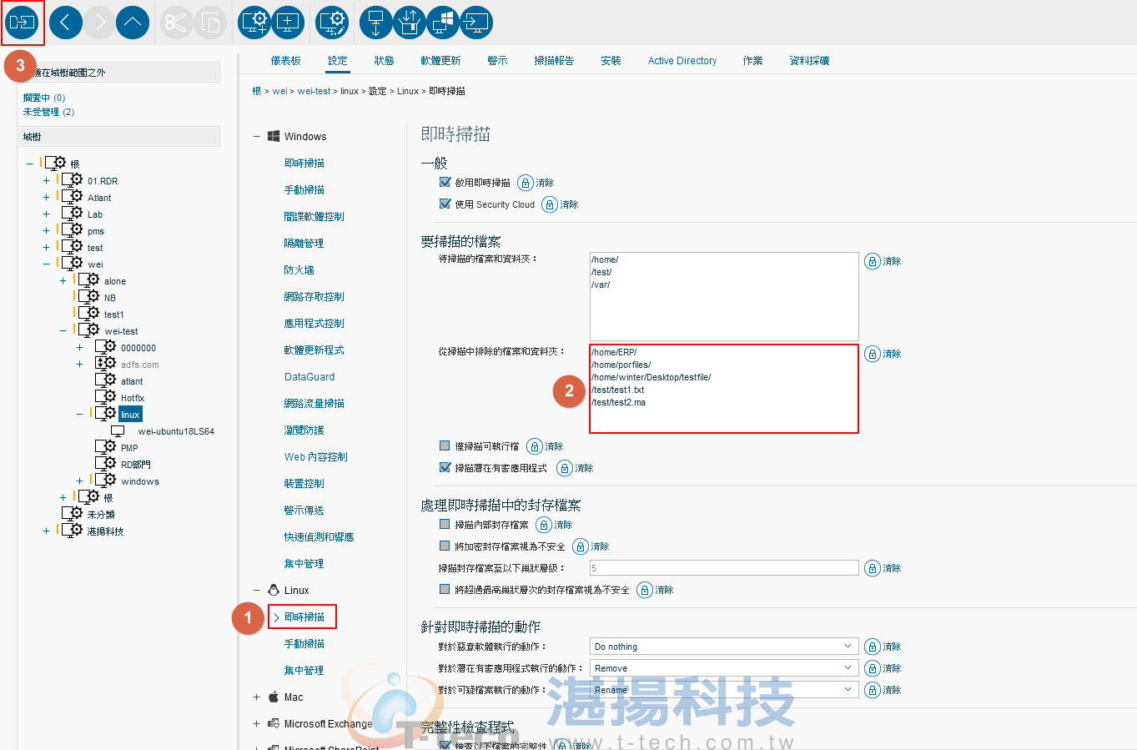Expand the Mac settings section
Viewport: 1137px width, 750px height.
257,697
